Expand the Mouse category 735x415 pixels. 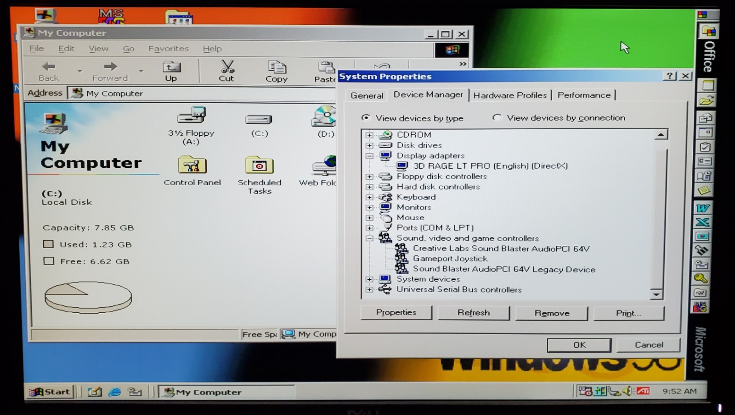pos(369,218)
